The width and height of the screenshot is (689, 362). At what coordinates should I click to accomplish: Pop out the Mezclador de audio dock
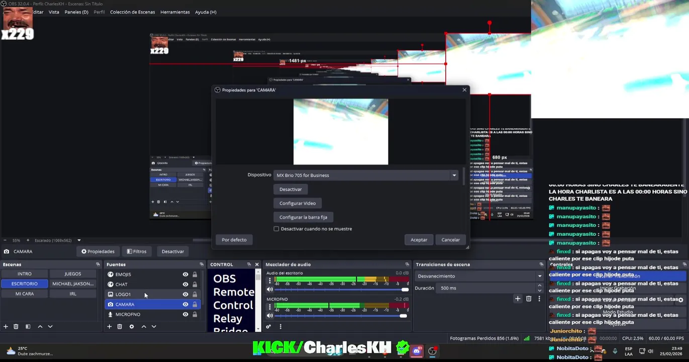tap(407, 264)
